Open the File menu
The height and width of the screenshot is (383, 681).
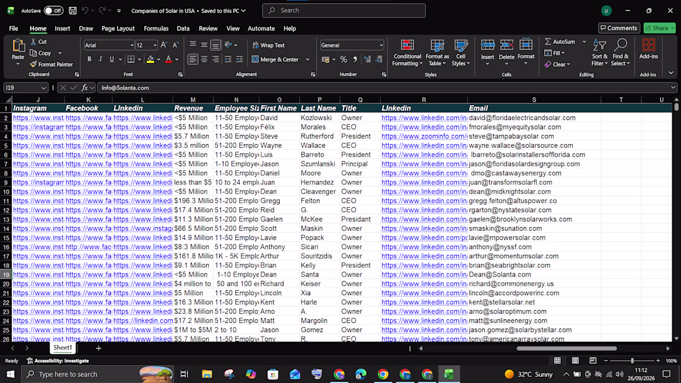14,28
